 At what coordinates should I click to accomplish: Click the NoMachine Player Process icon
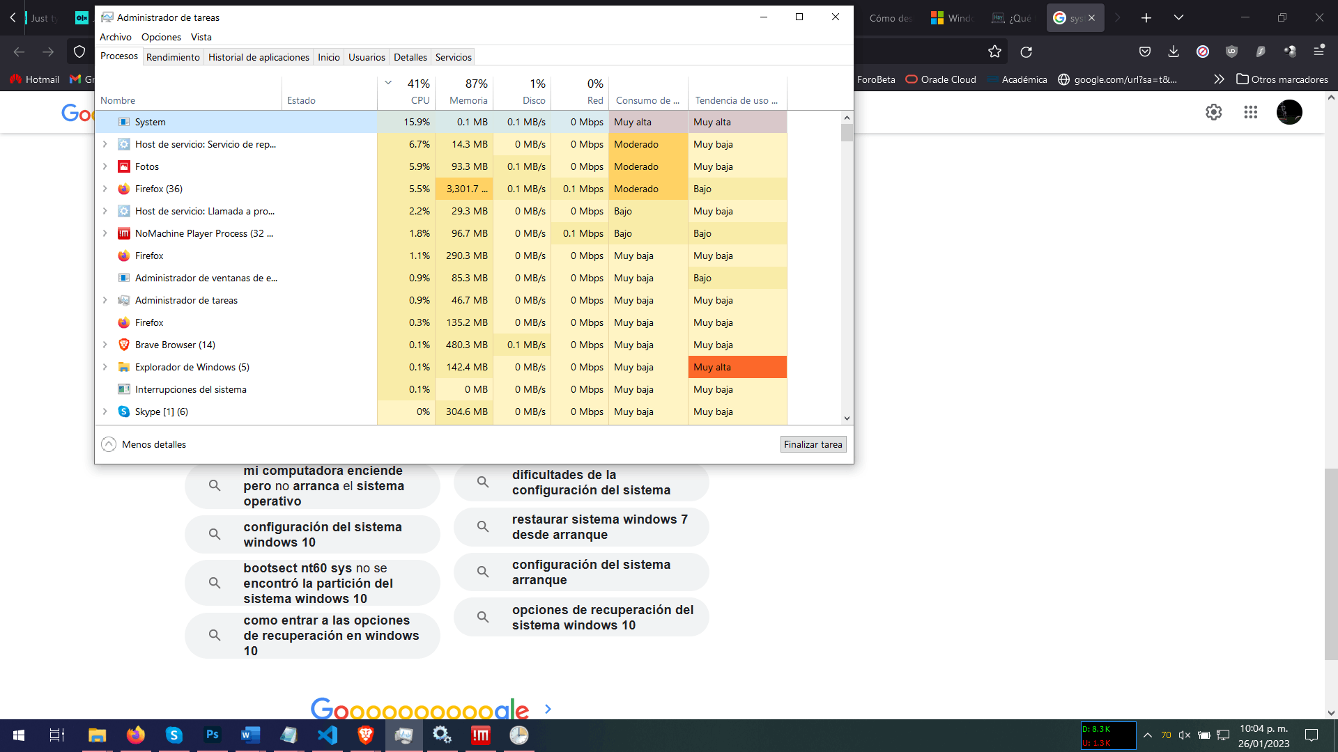click(124, 233)
